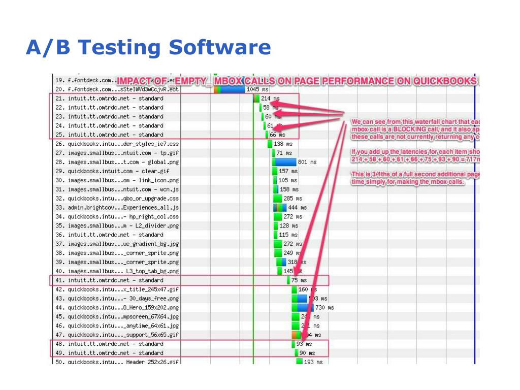Click the 158 ms timing label
520x390 pixels.
pos(289,189)
